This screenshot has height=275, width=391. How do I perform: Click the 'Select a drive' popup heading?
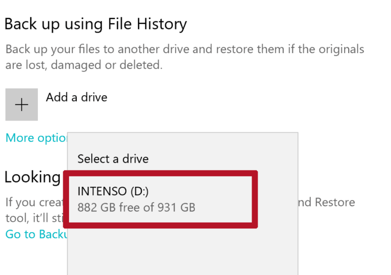(x=113, y=159)
